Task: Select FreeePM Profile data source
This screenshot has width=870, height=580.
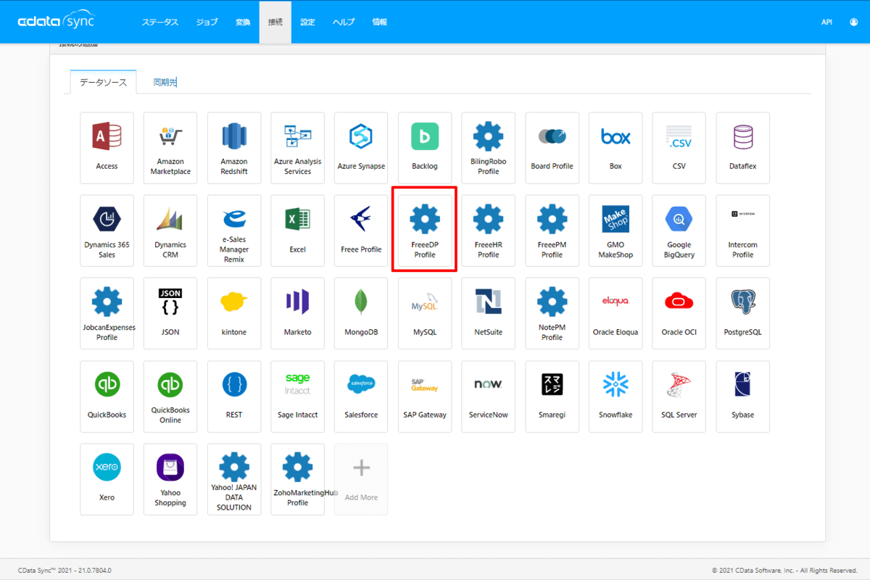Action: tap(552, 231)
